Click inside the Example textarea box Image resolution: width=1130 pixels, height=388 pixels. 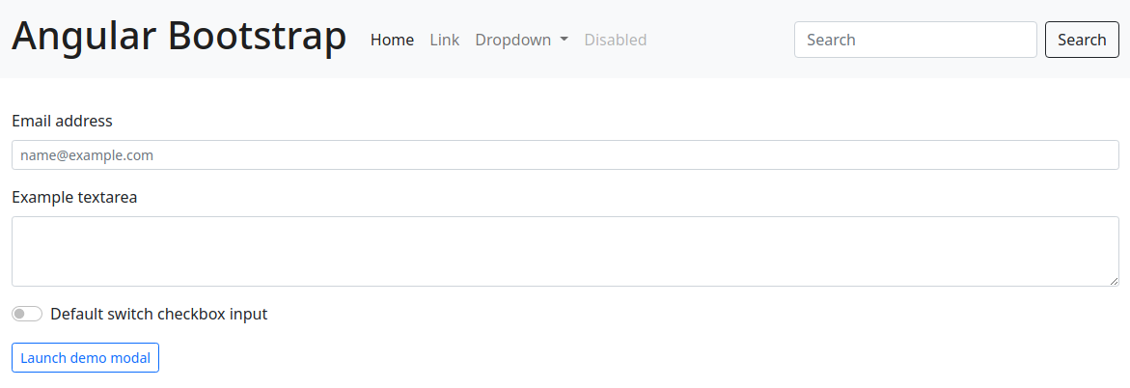(565, 251)
